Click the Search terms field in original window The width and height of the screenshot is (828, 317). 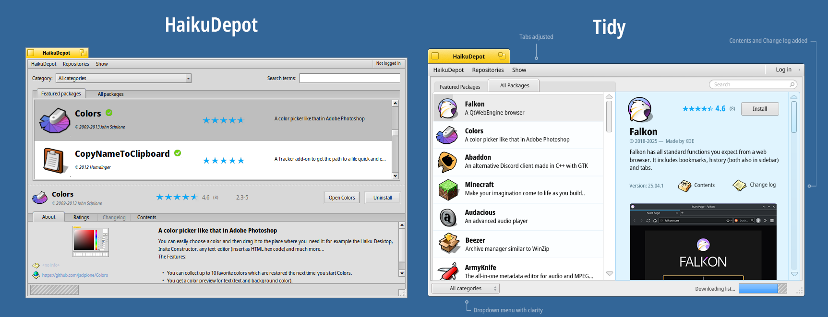click(350, 78)
